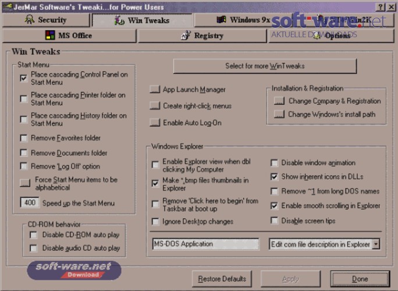
Task: Switch to the Win Tweaks tab
Action: click(x=142, y=20)
